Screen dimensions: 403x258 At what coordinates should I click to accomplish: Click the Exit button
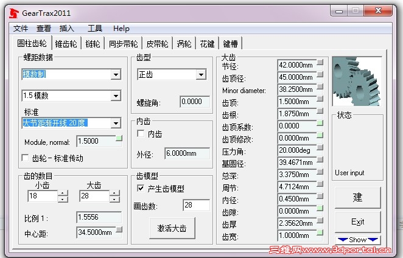358,221
